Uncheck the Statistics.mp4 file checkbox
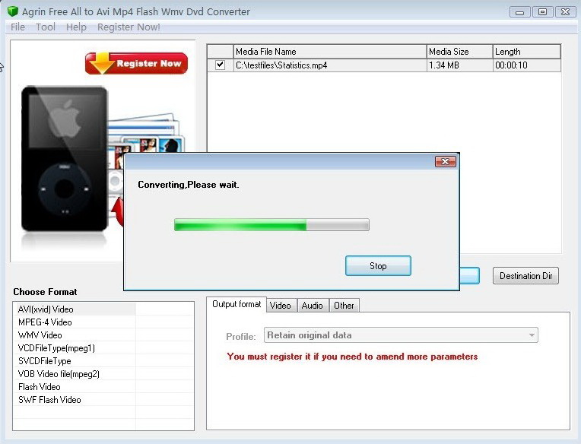The height and width of the screenshot is (444, 581). 220,65
